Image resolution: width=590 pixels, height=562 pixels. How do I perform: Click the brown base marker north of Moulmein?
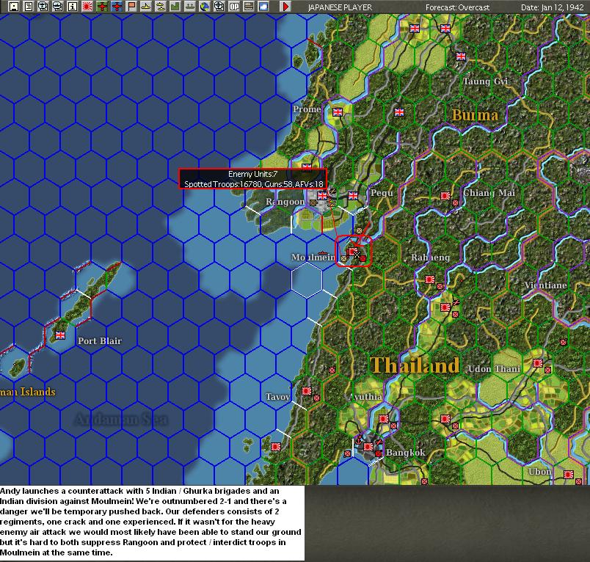[359, 230]
